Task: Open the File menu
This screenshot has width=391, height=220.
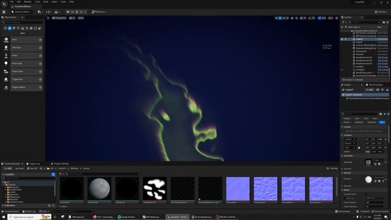Action: pos(12,2)
